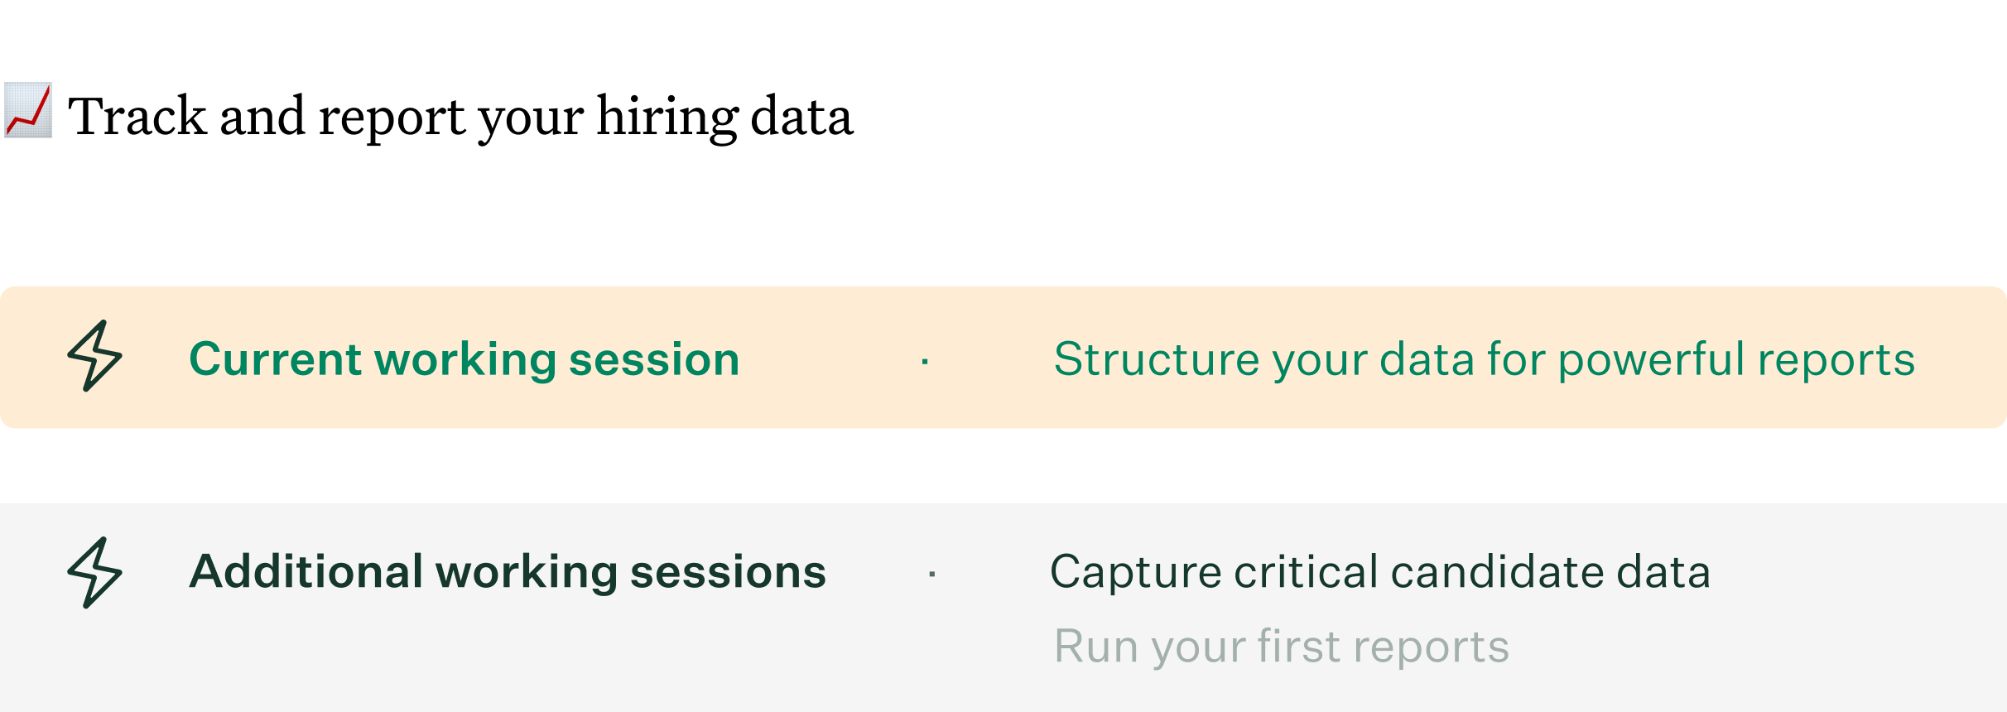2007x712 pixels.
Task: Click inside the orange highlighted banner
Action: point(1003,358)
